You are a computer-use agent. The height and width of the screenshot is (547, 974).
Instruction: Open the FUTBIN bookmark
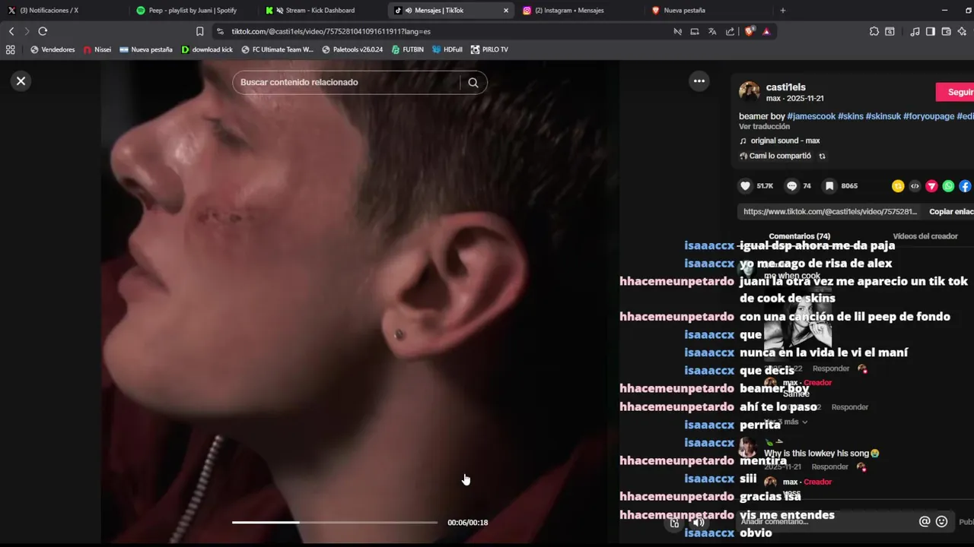[408, 49]
